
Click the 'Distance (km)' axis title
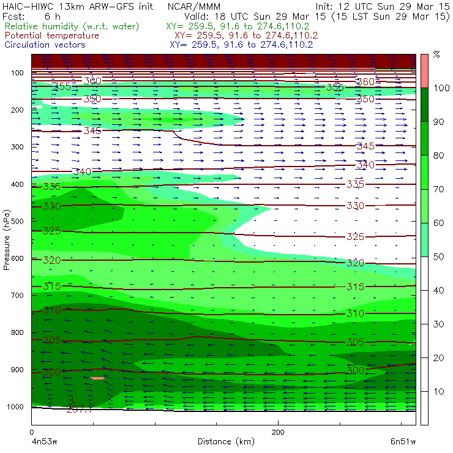tap(226, 441)
